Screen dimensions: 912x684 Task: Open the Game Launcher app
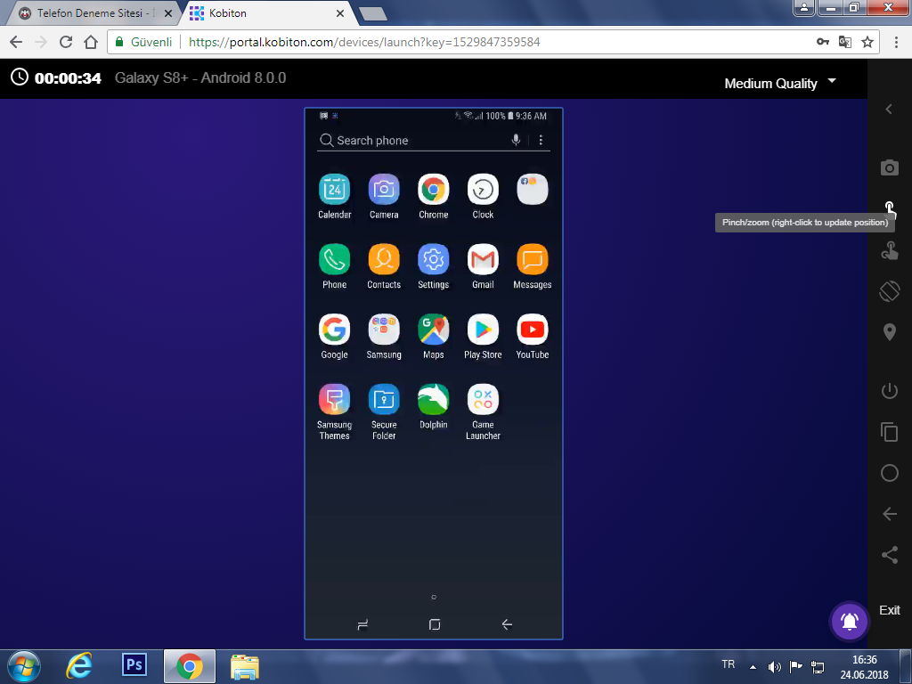483,400
